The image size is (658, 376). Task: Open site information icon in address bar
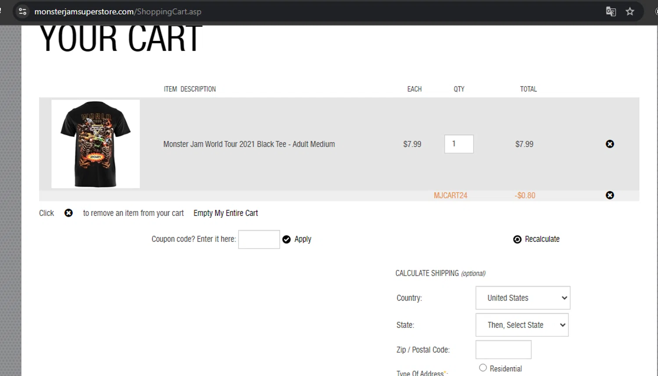click(22, 11)
